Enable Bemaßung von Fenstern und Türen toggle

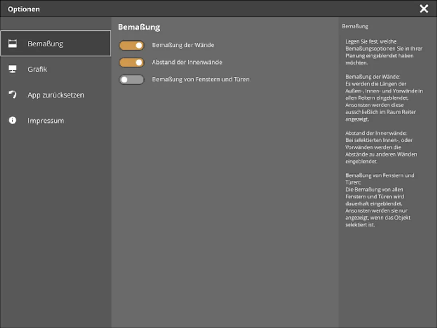tap(131, 79)
